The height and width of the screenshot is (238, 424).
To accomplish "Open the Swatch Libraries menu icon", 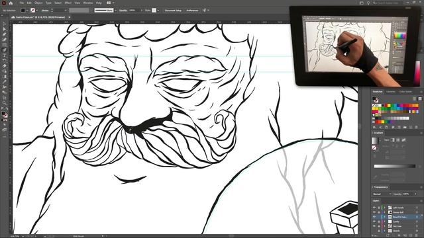I will coord(375,127).
